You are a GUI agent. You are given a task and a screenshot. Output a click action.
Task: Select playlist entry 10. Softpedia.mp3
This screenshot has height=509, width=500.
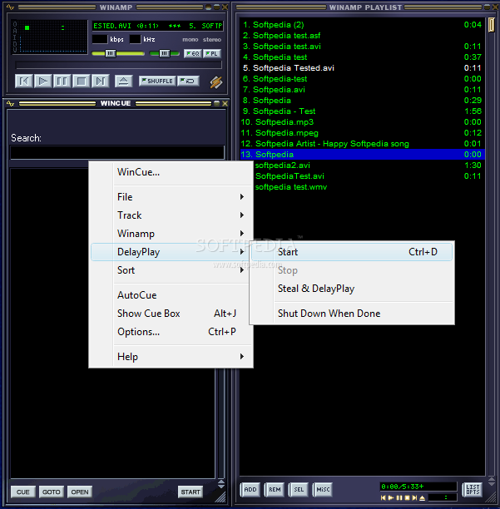[x=363, y=122]
